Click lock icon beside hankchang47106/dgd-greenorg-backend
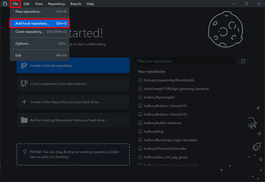 (x=140, y=89)
